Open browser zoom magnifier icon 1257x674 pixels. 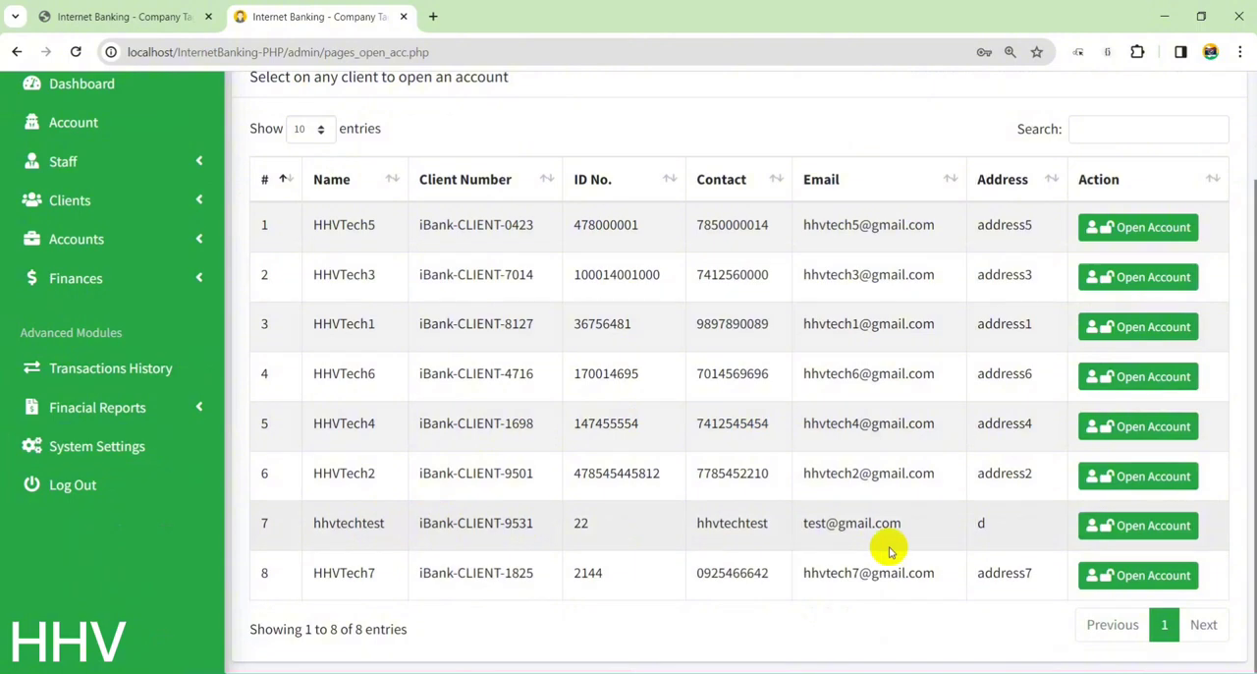tap(1011, 52)
